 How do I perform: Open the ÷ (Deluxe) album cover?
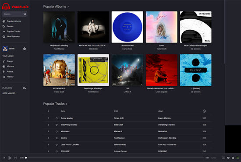(195, 70)
